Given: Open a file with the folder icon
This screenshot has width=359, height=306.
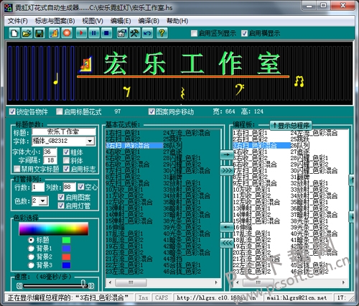Looking at the screenshot, I should pos(27,33).
